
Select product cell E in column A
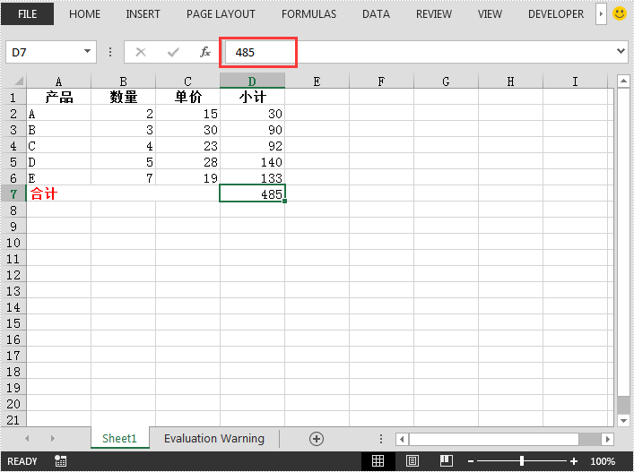click(x=58, y=177)
